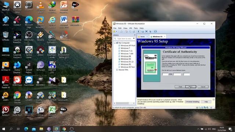Select the TeamViewer desktop icon
The height and width of the screenshot is (132, 235).
point(29,81)
